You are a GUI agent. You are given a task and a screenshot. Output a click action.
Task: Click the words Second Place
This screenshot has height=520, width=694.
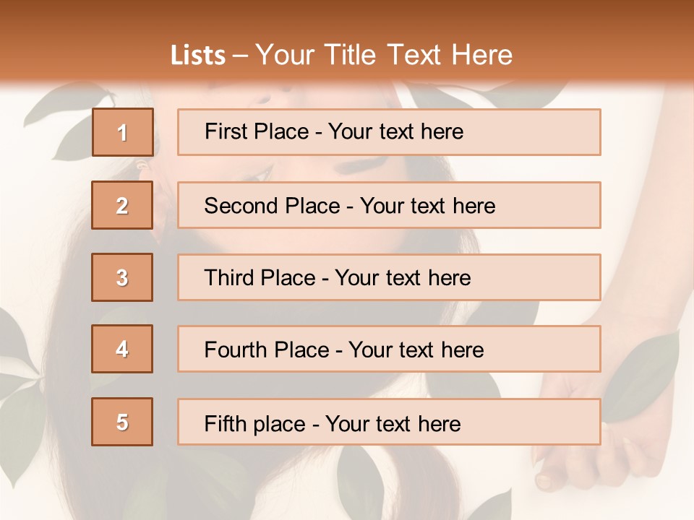273,206
